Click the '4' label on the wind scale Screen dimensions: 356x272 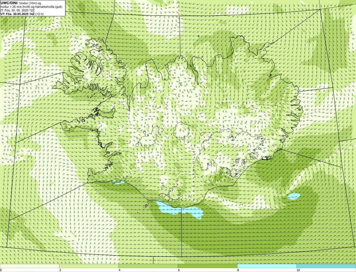click(119, 270)
